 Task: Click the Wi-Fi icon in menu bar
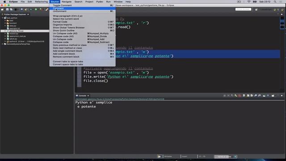(x=249, y=2)
